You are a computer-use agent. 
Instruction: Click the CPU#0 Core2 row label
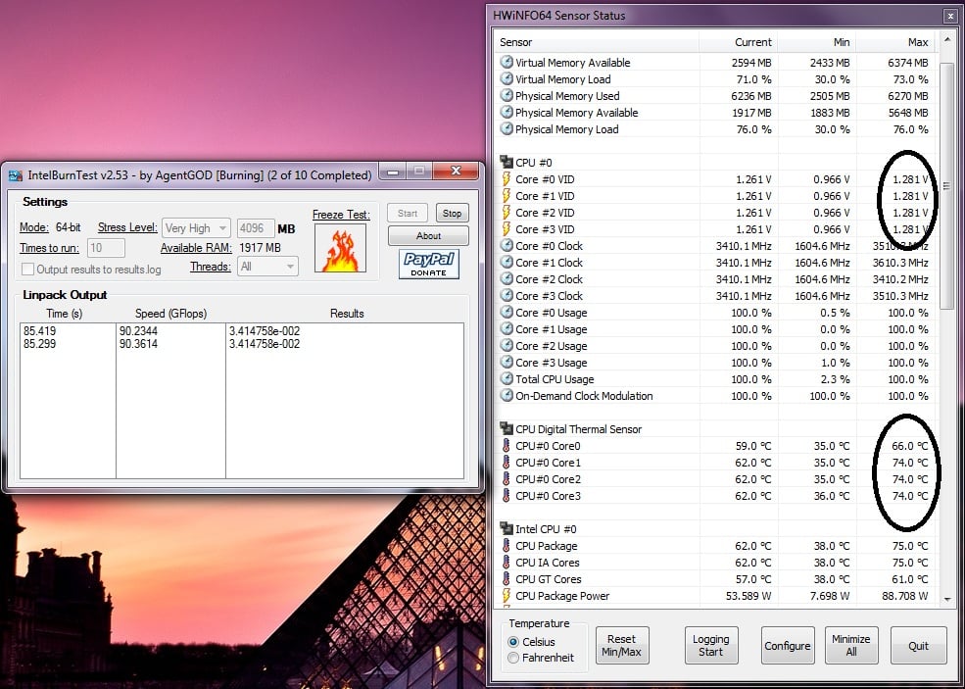pos(548,479)
